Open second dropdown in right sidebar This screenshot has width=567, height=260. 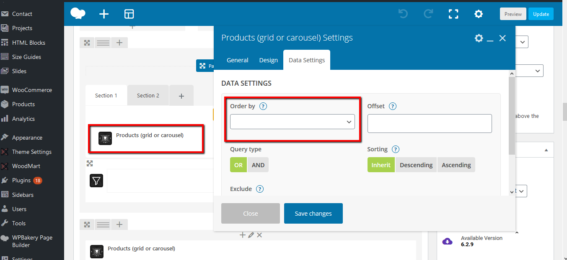point(529,71)
